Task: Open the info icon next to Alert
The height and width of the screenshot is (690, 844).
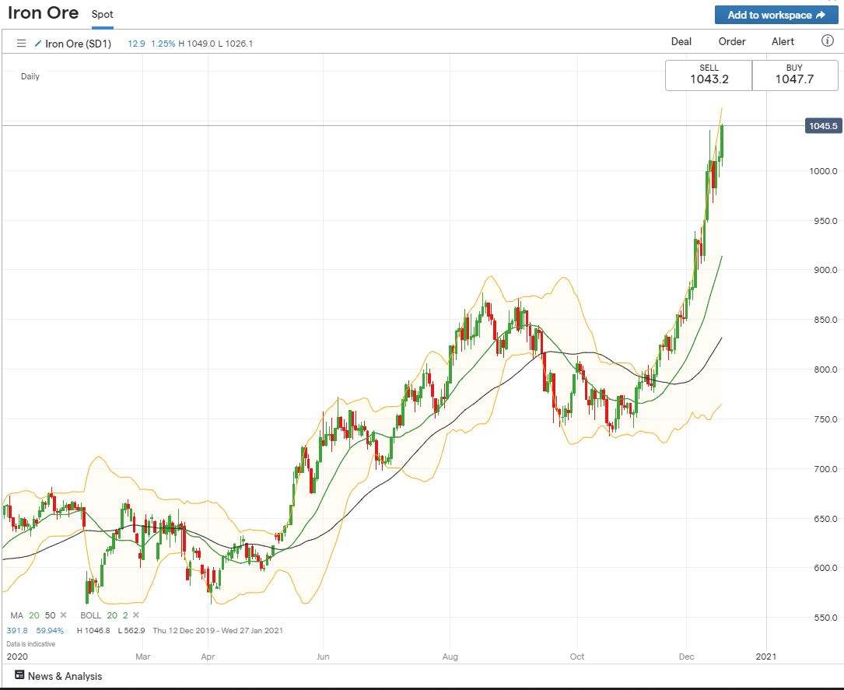Action: 828,41
